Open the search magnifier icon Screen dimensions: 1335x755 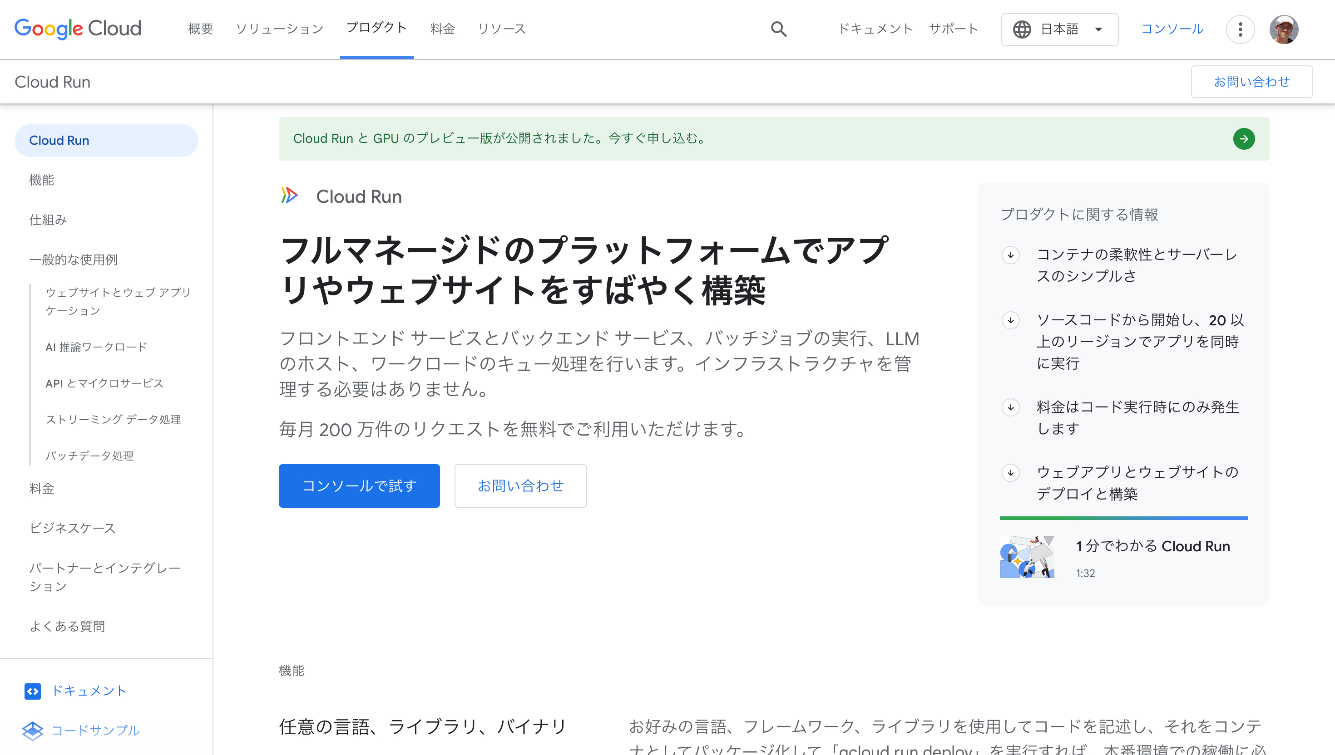778,29
